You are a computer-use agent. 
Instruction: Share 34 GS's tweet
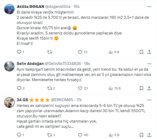click(x=149, y=135)
